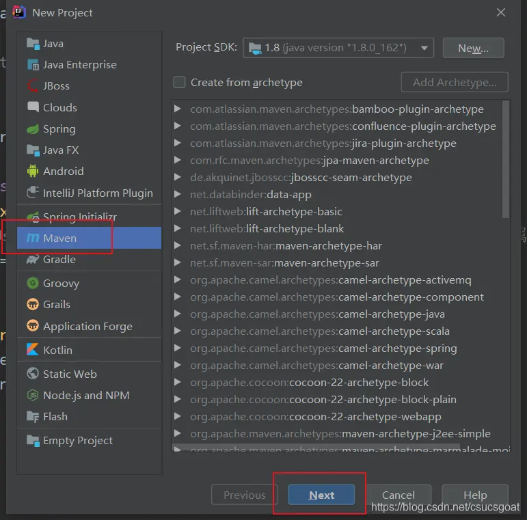
Task: Click the Spring leaf icon
Action: tap(33, 129)
